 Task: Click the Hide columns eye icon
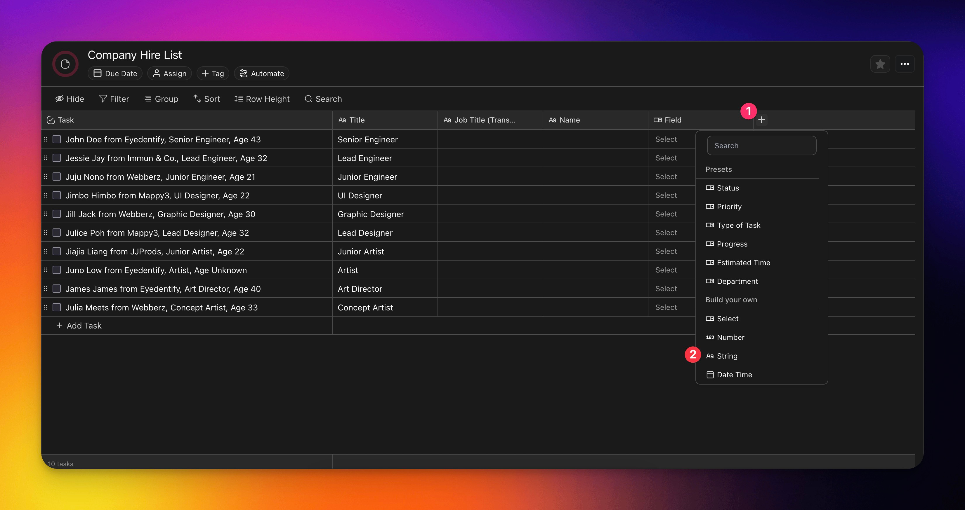click(x=60, y=99)
